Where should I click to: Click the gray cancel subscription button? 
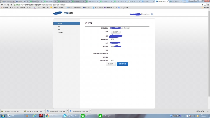111,64
